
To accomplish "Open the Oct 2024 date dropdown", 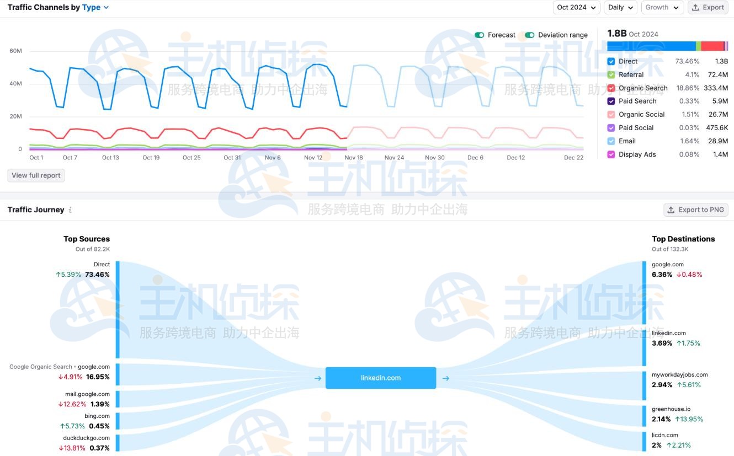I will pyautogui.click(x=576, y=7).
